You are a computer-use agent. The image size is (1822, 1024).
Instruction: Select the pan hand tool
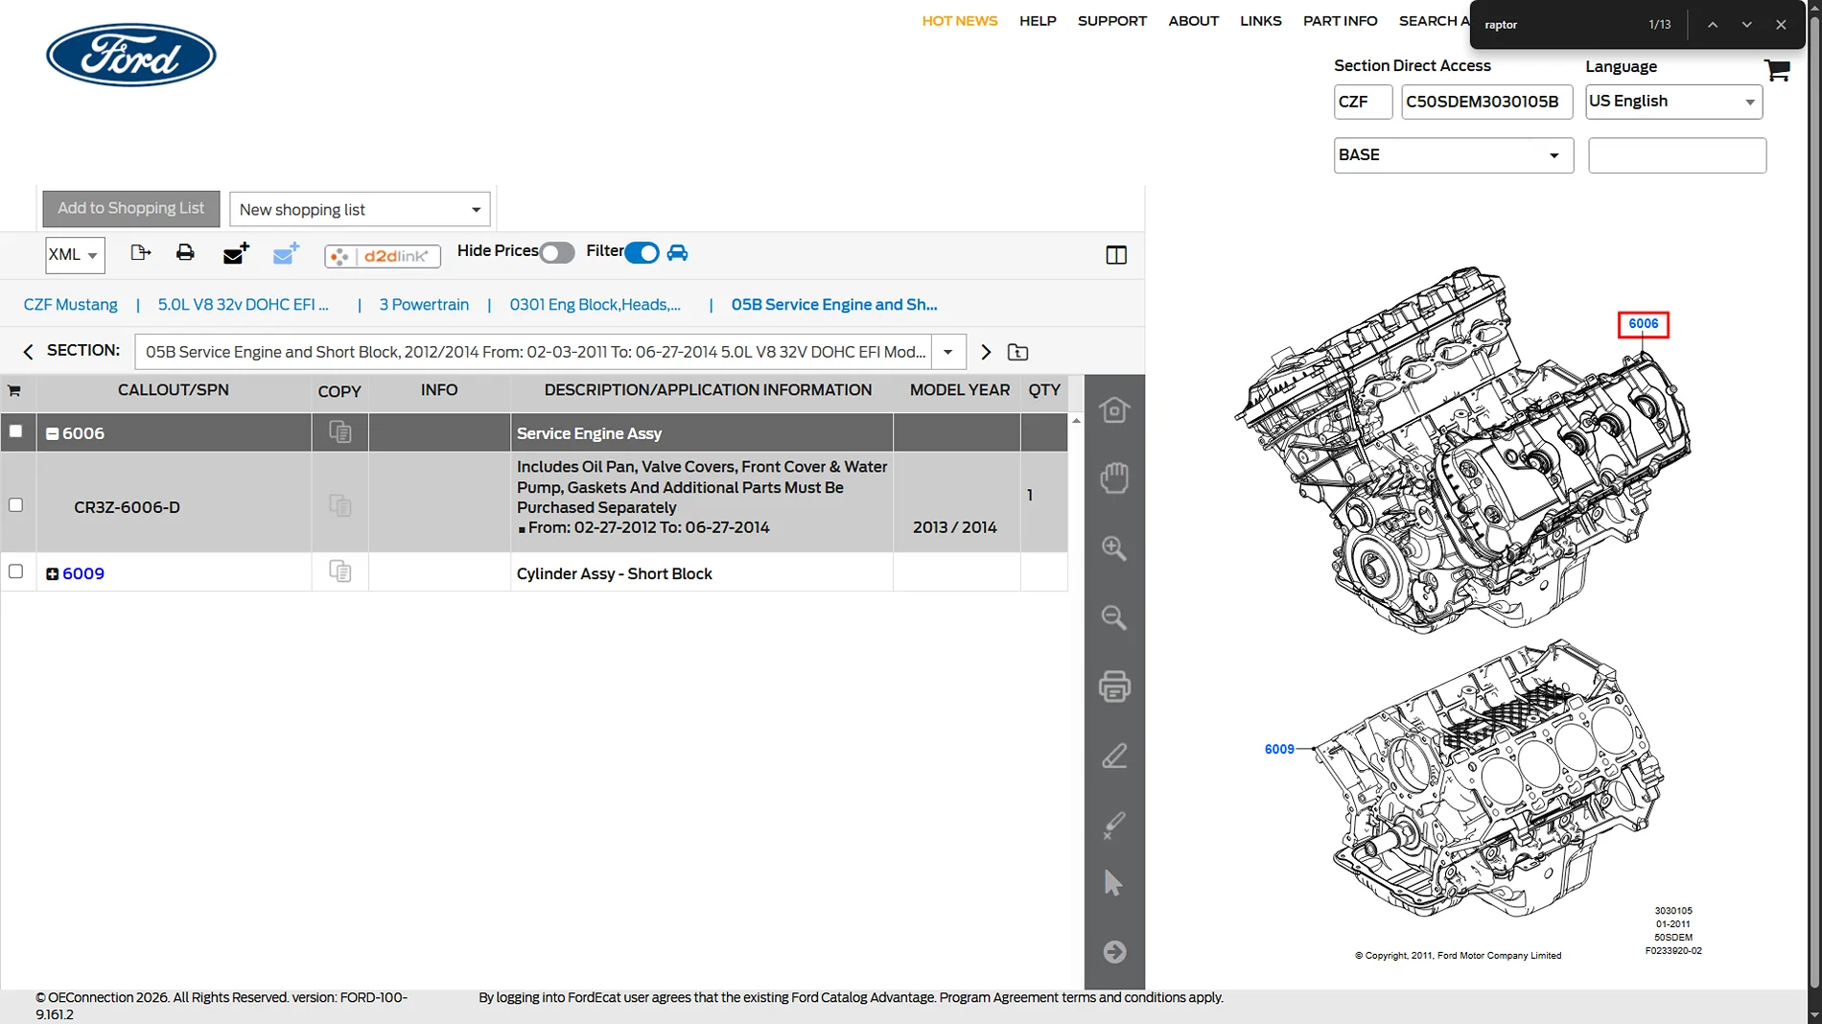point(1114,477)
